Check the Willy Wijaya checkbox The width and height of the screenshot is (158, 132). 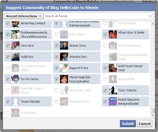click(56, 34)
